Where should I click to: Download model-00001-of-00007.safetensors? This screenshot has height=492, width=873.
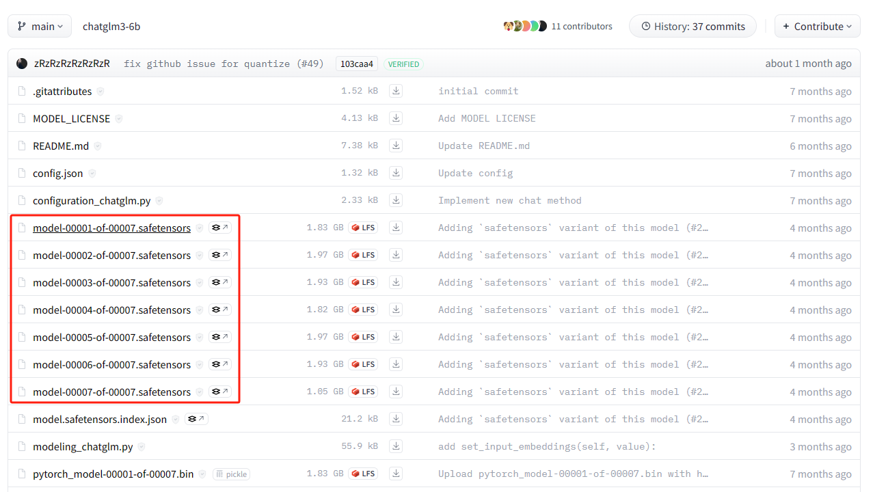[x=396, y=228]
